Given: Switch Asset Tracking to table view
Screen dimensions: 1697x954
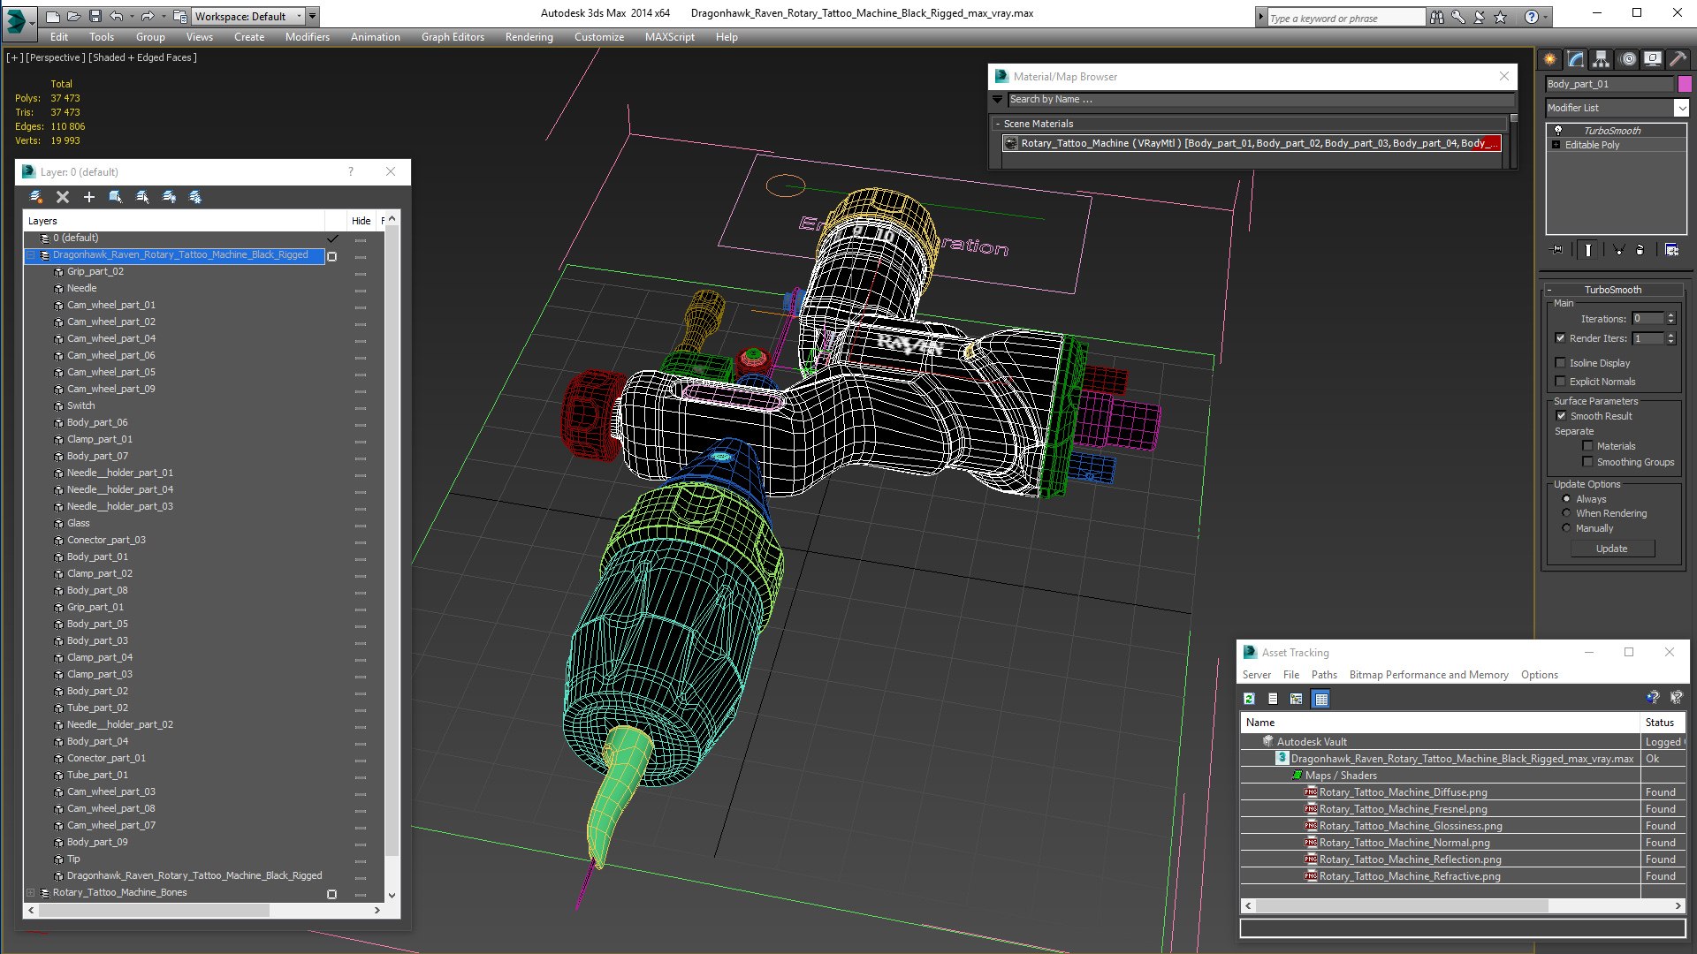Looking at the screenshot, I should pos(1320,699).
